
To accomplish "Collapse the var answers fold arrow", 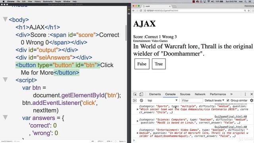I will 5,118.
